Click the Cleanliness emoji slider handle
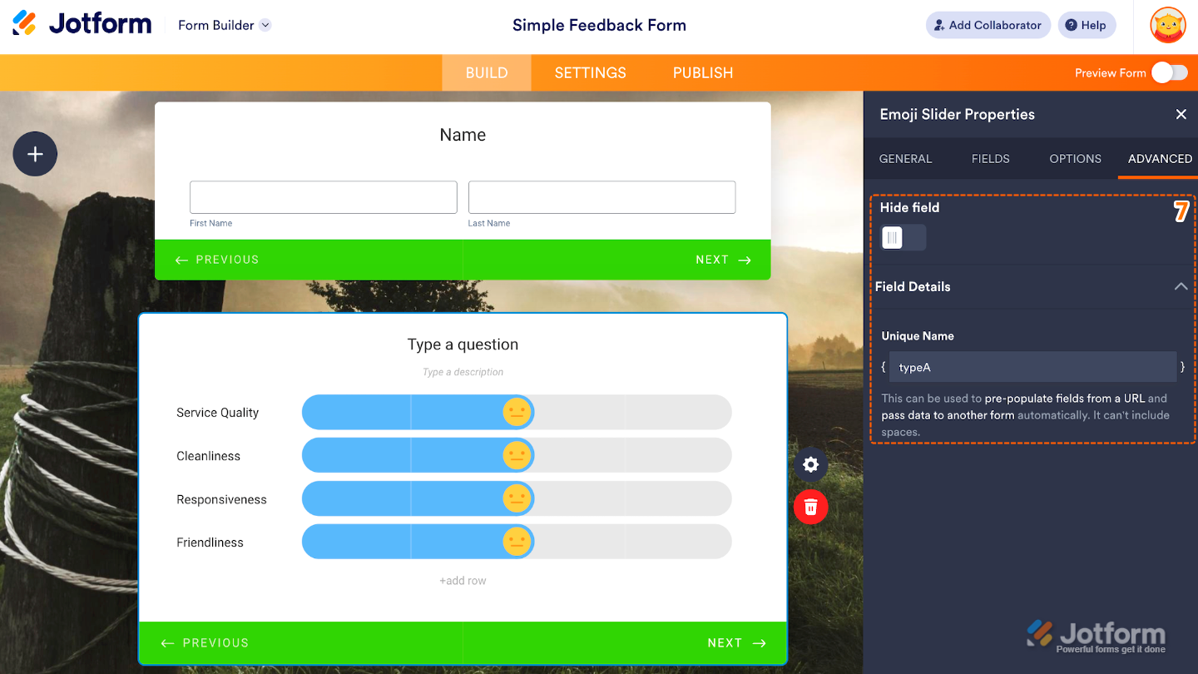The width and height of the screenshot is (1198, 674). click(517, 455)
